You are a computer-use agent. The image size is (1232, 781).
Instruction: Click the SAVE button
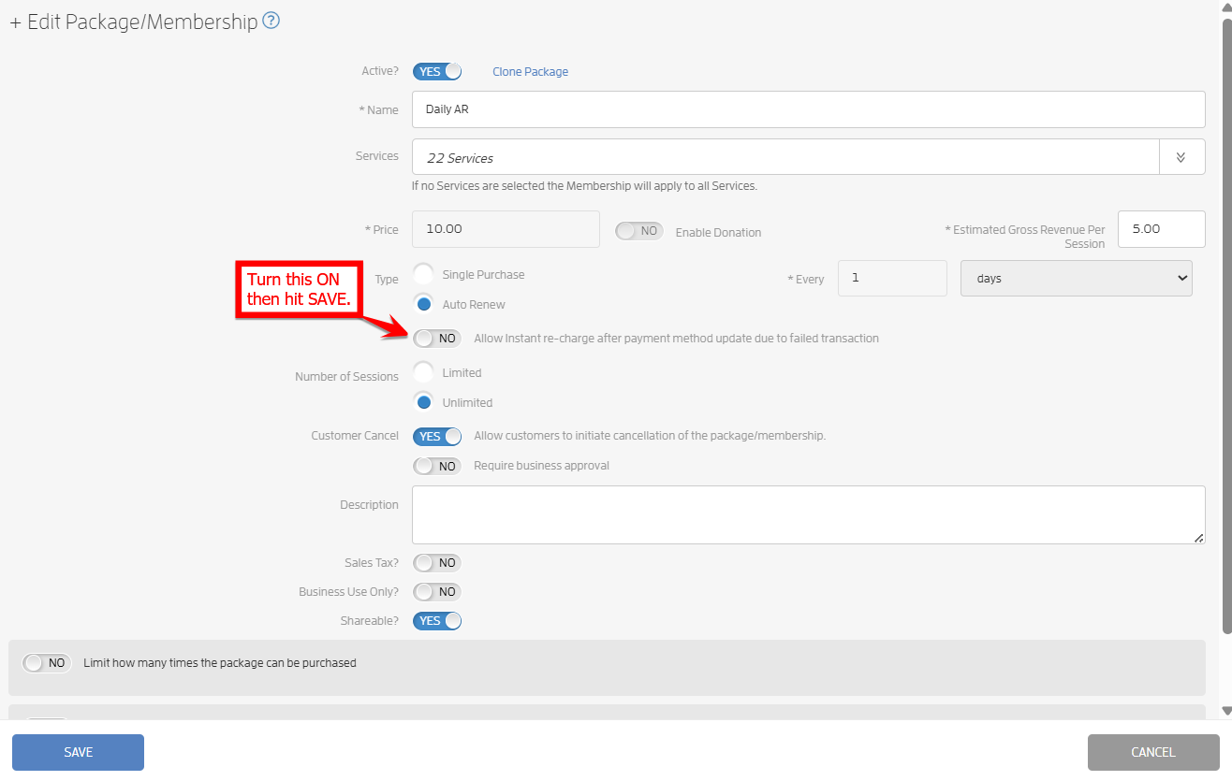pyautogui.click(x=78, y=752)
